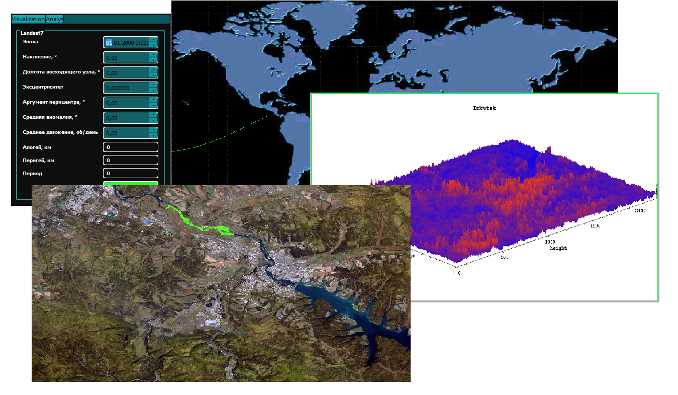Image resolution: width=678 pixels, height=395 pixels.
Task: Click the Landsat7 group title
Action: (x=33, y=33)
